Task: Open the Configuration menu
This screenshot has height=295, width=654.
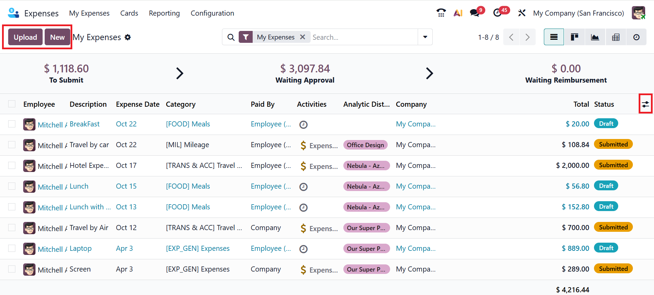Action: tap(212, 13)
